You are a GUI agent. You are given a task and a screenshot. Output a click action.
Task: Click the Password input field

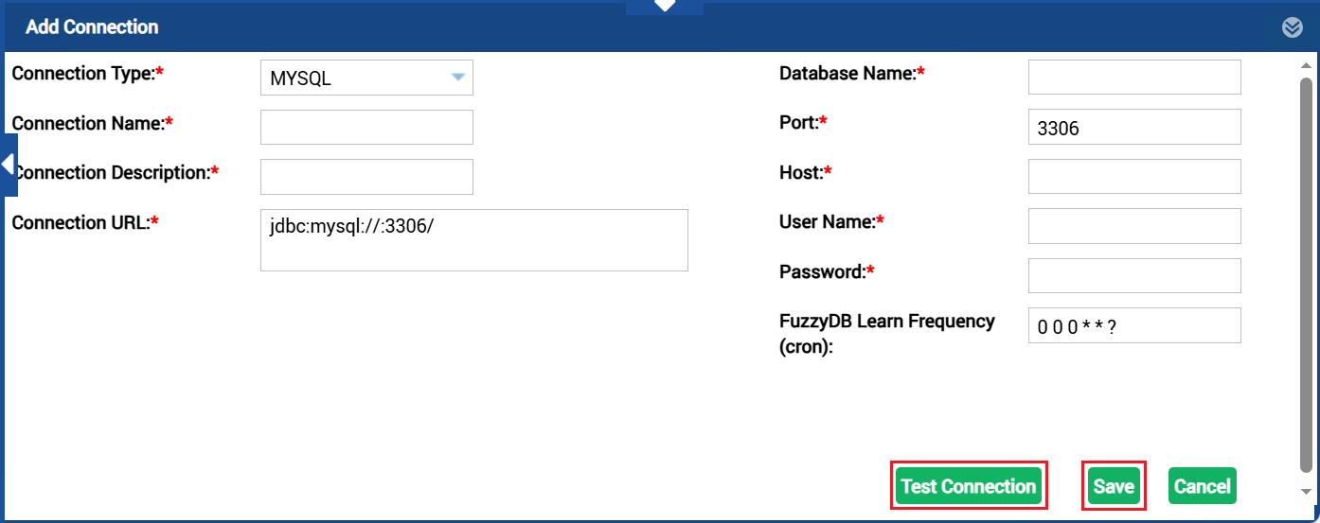coord(1133,276)
